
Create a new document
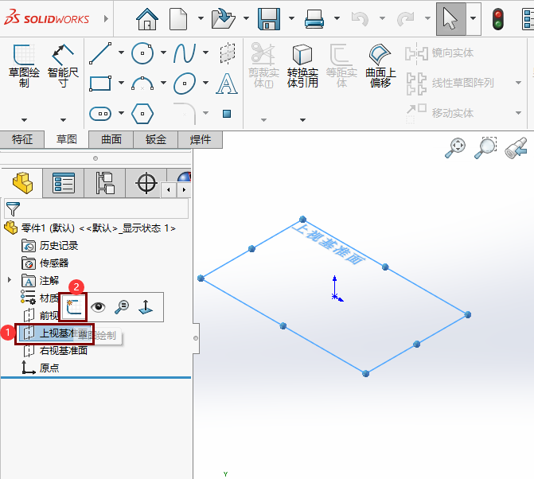coord(178,19)
